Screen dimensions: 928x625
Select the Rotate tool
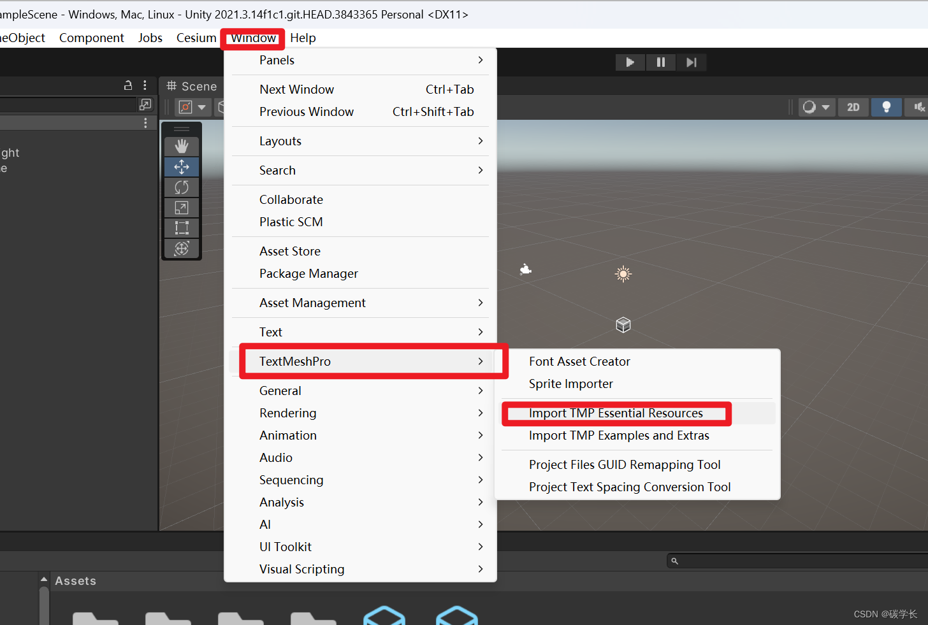(x=182, y=187)
